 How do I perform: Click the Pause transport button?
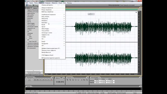pos(32,80)
